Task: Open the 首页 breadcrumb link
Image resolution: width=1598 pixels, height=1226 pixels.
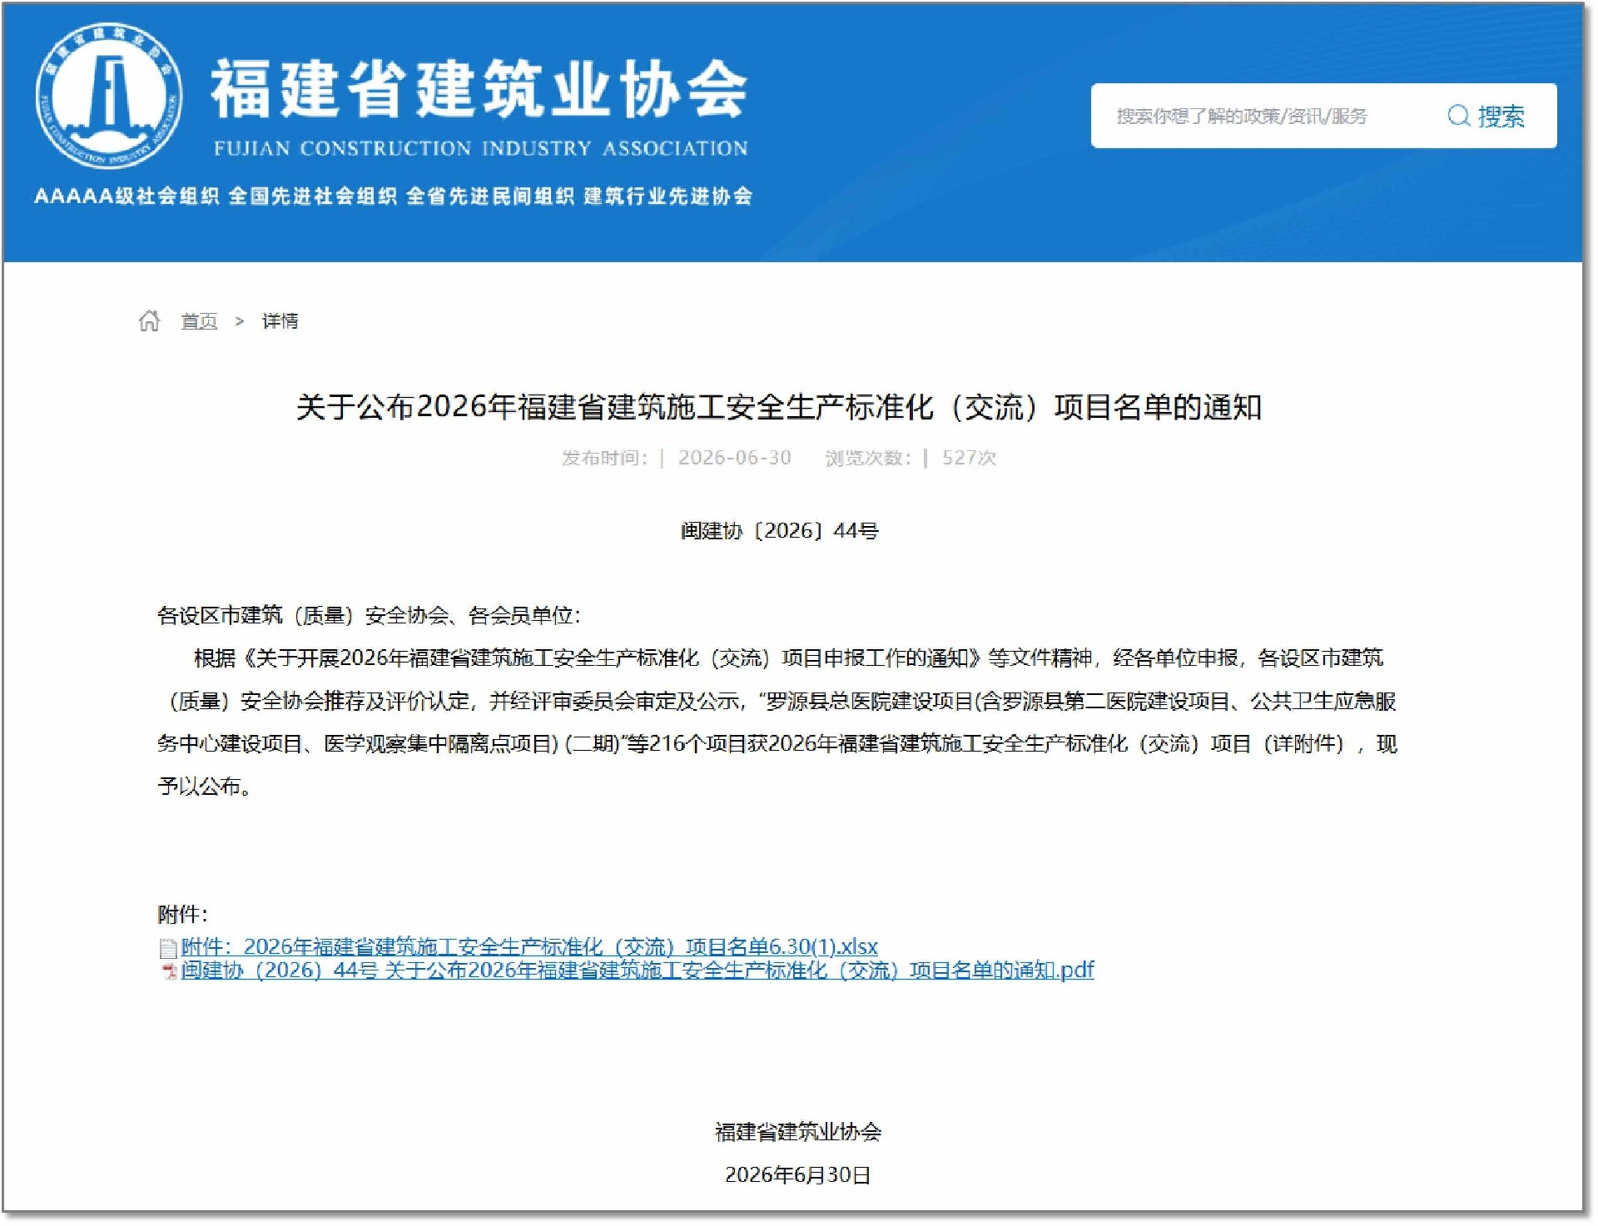Action: 199,321
